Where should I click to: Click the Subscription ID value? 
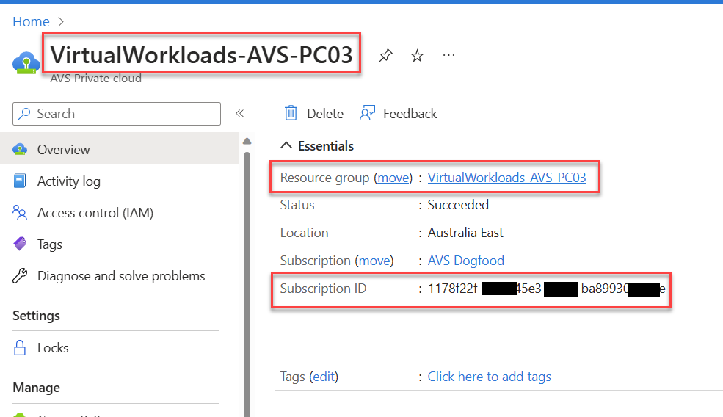tap(546, 289)
